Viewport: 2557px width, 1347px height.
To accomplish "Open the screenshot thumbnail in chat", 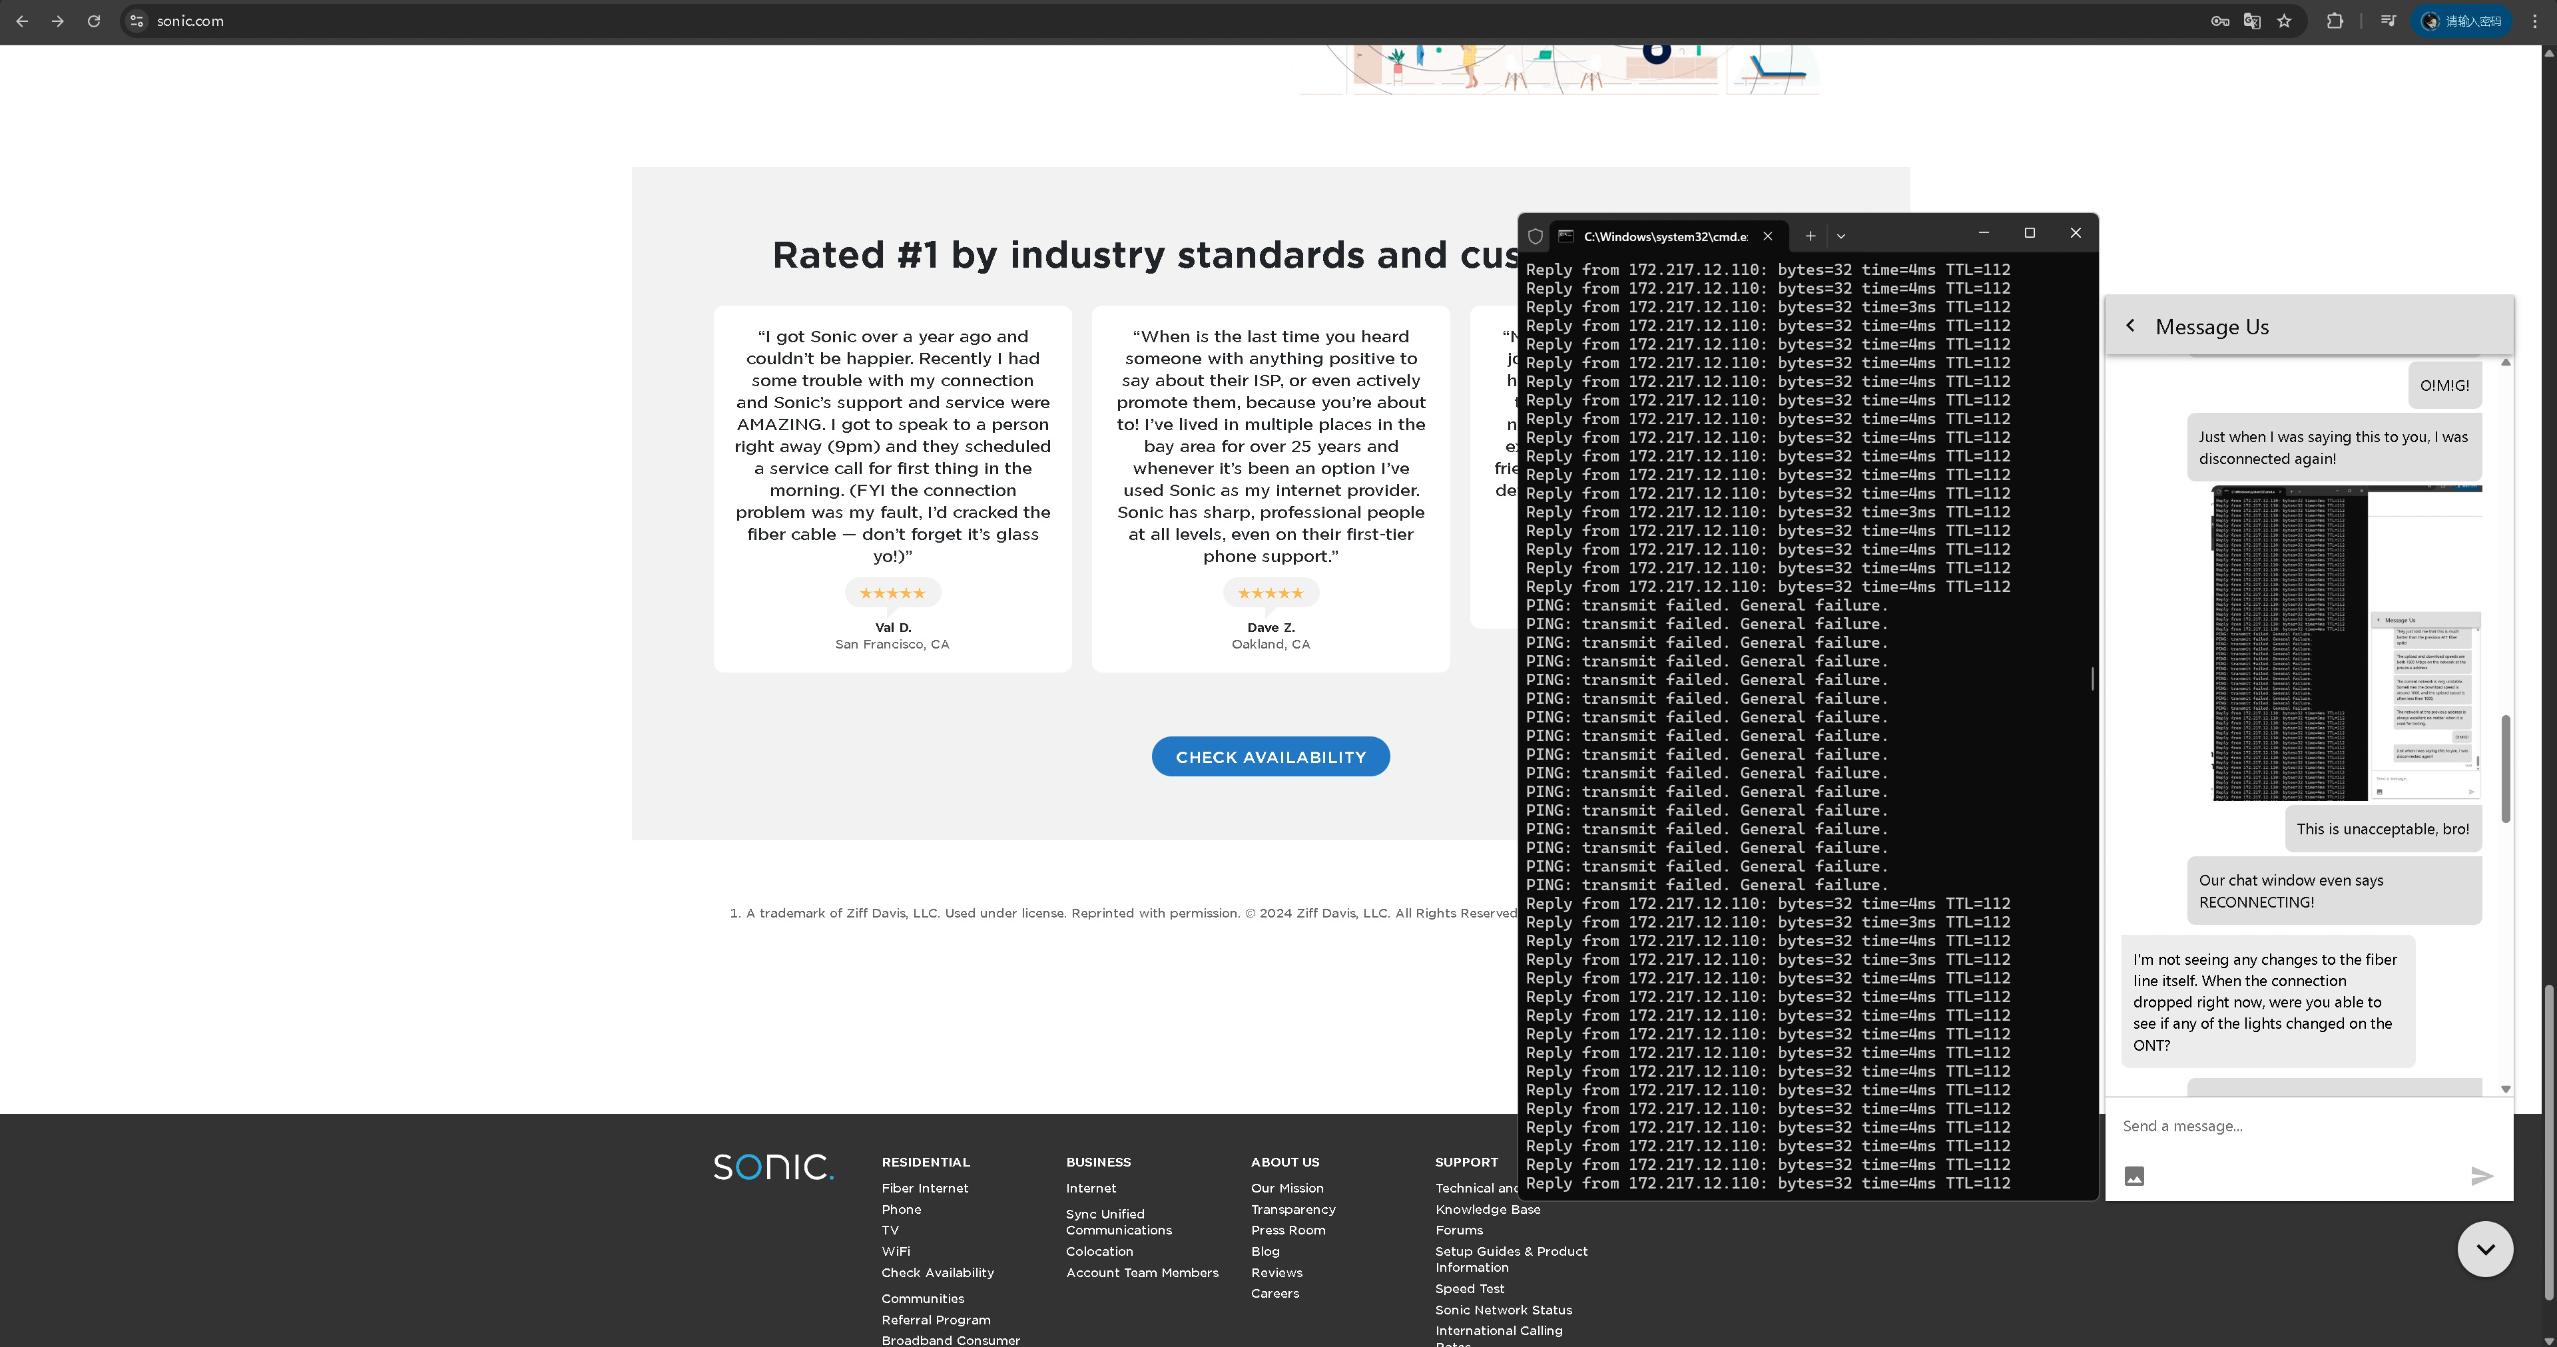I will pyautogui.click(x=2347, y=643).
